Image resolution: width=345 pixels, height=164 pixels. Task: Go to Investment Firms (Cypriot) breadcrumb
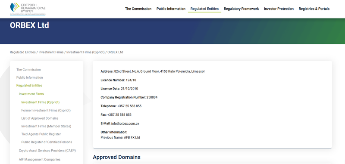[85, 52]
